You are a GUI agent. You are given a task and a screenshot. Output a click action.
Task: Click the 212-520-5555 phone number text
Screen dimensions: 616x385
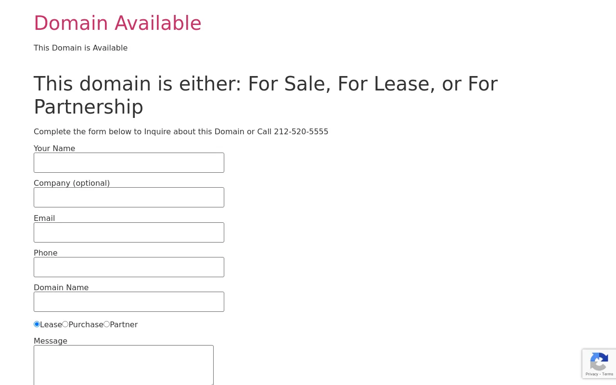point(301,131)
